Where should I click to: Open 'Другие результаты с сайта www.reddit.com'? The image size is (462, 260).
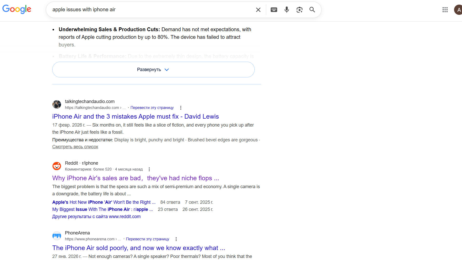tap(96, 217)
